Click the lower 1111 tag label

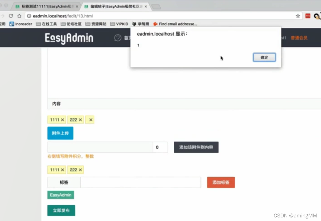point(55,170)
